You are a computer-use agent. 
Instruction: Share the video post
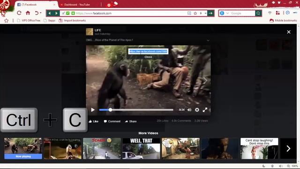[x=131, y=121]
